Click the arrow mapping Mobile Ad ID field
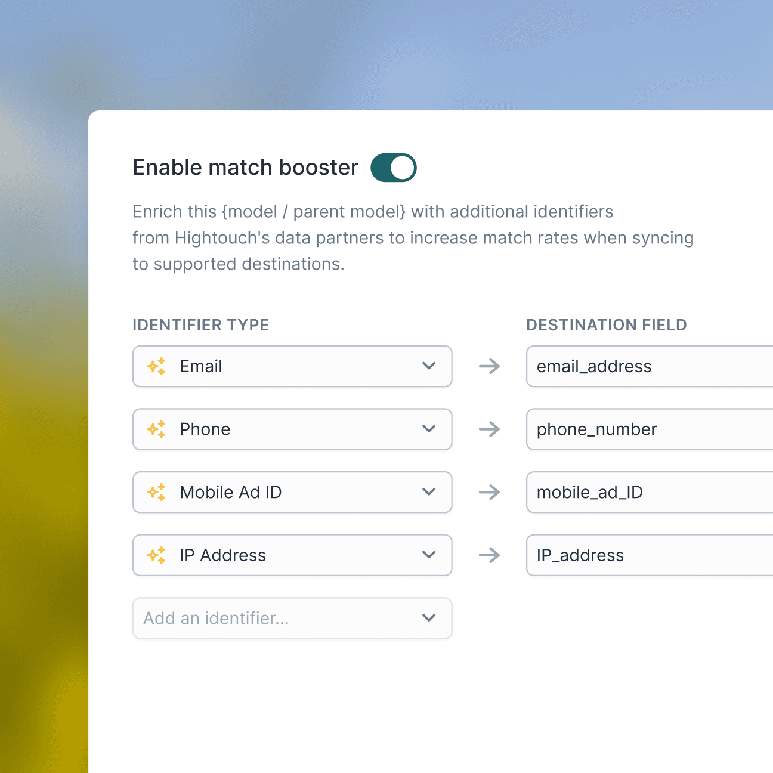The image size is (773, 773). (489, 492)
